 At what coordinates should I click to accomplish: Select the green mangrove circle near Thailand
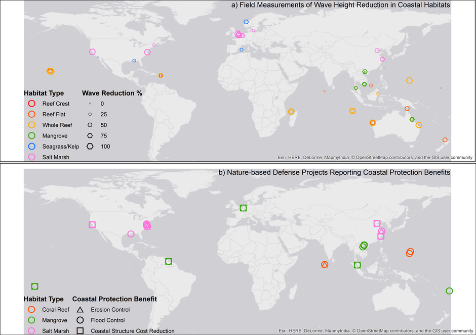(356, 88)
